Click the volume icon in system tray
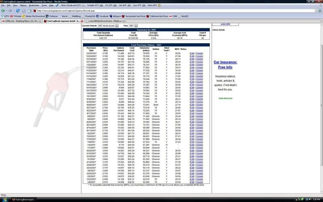Screen dimensions: 323x202 [x=310, y=199]
